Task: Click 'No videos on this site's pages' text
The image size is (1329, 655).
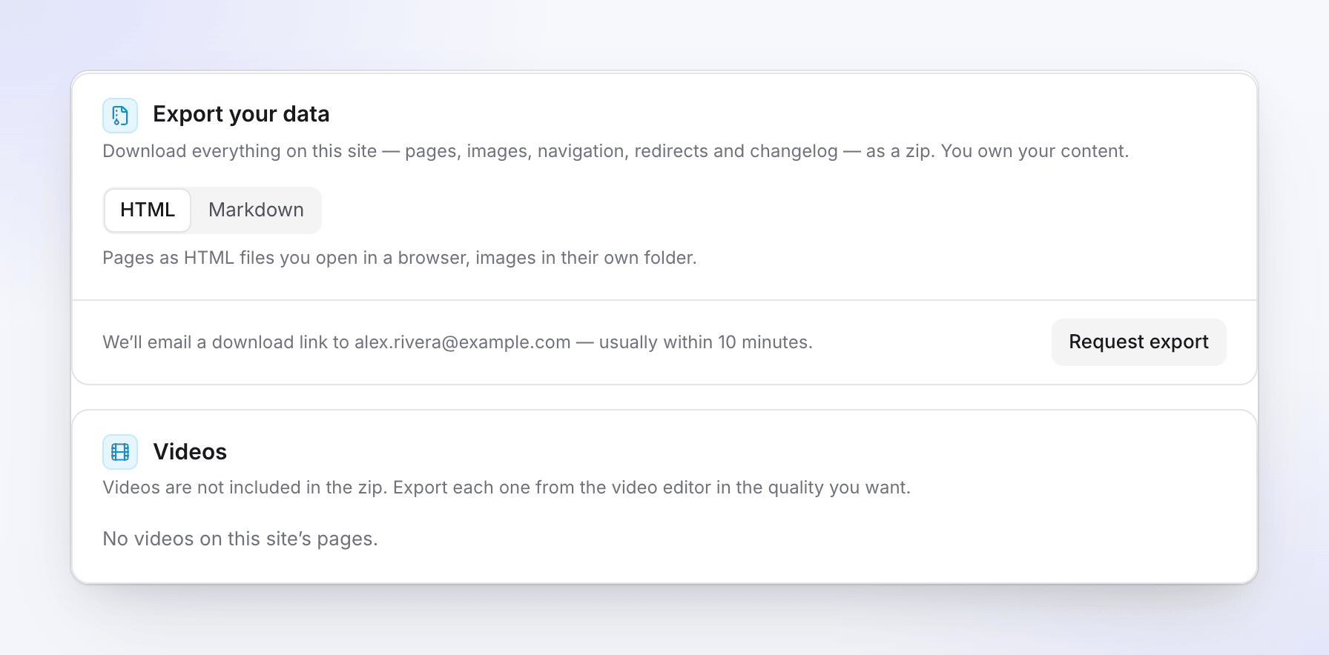Action: pyautogui.click(x=240, y=539)
